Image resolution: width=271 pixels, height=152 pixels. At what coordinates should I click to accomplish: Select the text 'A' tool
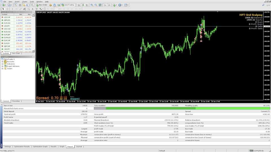coord(32,9)
